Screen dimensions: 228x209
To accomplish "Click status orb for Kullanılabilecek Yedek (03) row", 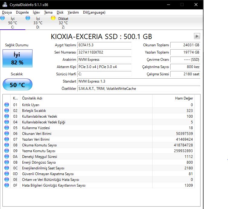I will tap(7, 116).
